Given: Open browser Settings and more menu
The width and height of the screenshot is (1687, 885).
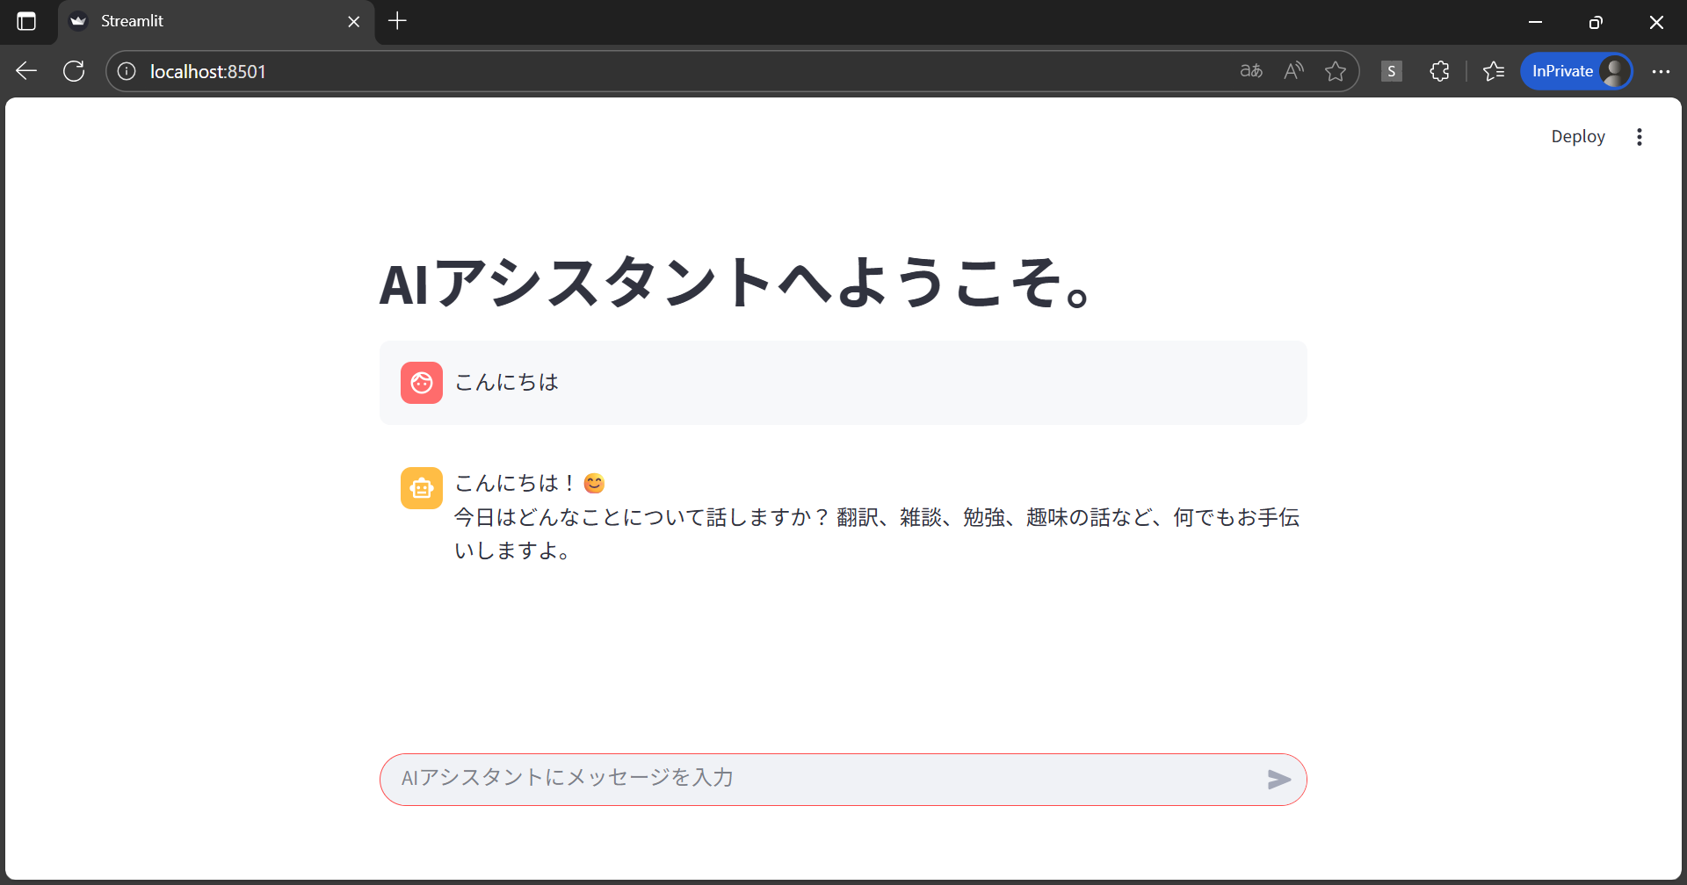Looking at the screenshot, I should point(1660,71).
